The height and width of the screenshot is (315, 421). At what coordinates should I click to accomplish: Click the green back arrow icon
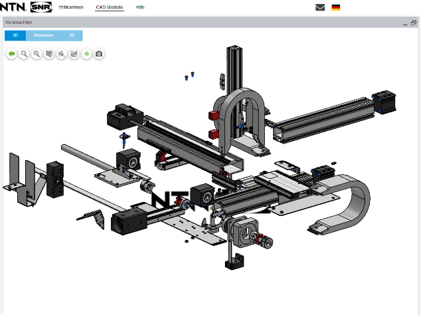11,54
